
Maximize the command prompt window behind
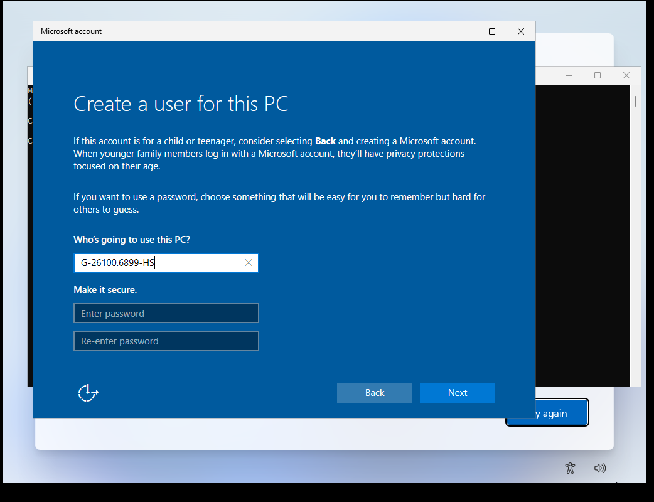(598, 75)
